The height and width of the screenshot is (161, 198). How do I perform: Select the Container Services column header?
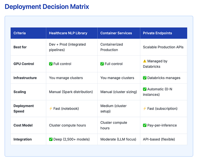coord(116,33)
